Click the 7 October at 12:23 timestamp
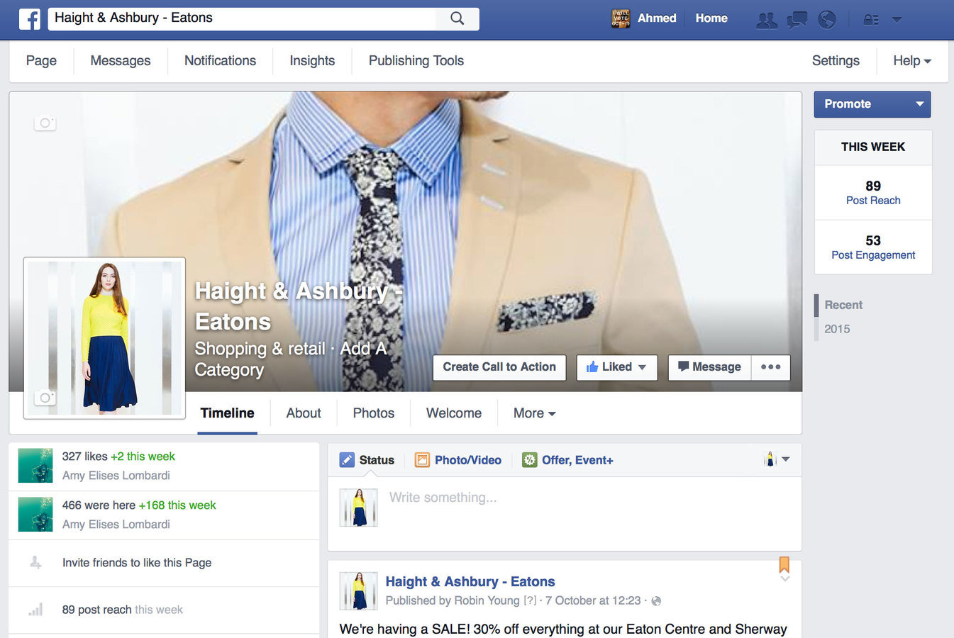The image size is (954, 638). click(x=593, y=601)
